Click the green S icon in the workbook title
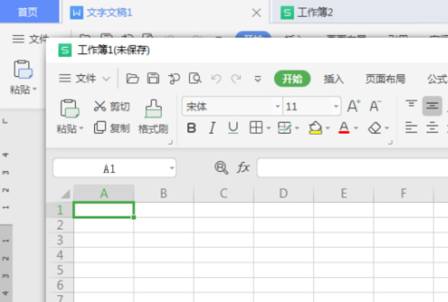448x302 pixels. point(65,50)
